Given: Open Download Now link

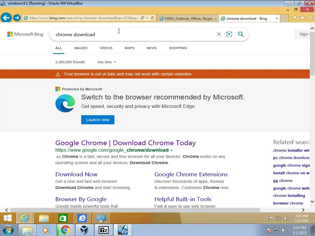Looking at the screenshot, I should point(76,174).
